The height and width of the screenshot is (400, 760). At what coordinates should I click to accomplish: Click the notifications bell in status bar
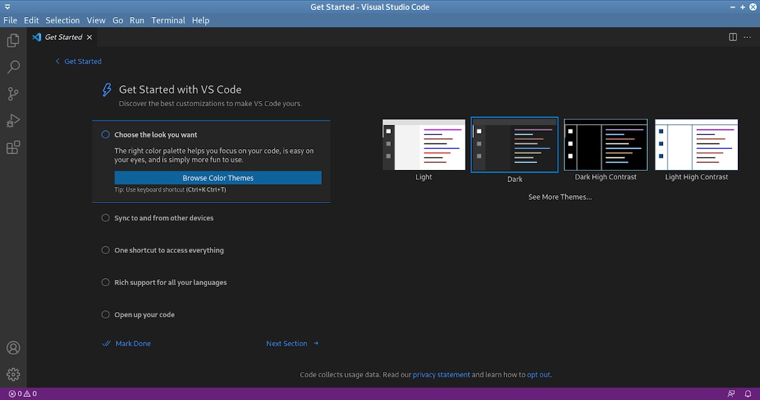(x=747, y=394)
